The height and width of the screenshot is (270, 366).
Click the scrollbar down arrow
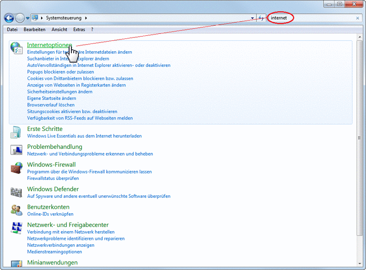(360, 264)
